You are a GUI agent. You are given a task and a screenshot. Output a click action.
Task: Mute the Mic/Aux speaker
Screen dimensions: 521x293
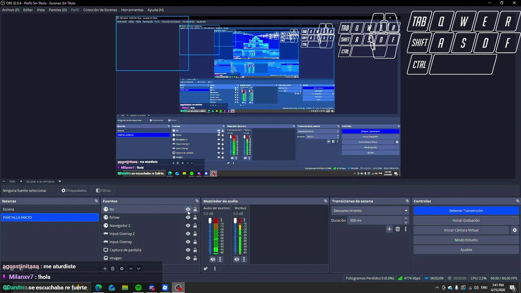(236, 259)
